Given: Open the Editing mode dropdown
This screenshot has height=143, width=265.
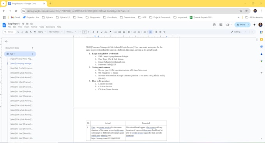Looking at the screenshot, I should [x=238, y=32].
